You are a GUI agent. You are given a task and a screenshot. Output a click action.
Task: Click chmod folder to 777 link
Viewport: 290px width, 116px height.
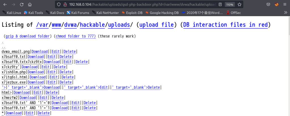click(76, 36)
